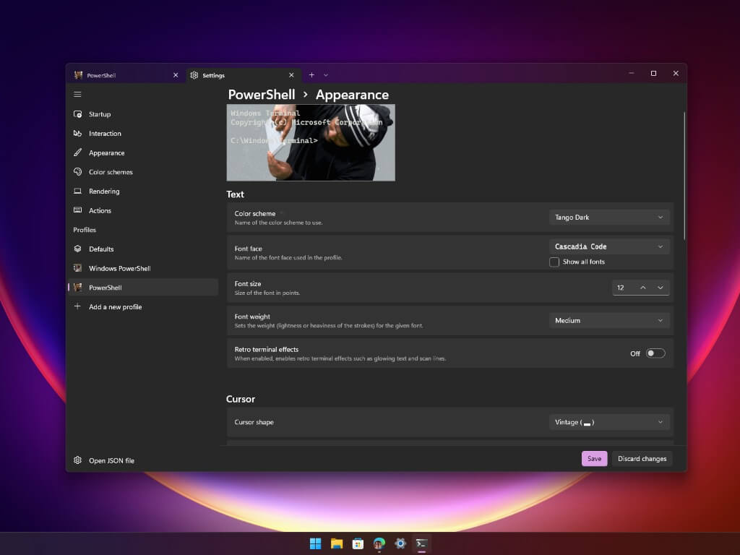Open the Font face dropdown

(x=609, y=246)
